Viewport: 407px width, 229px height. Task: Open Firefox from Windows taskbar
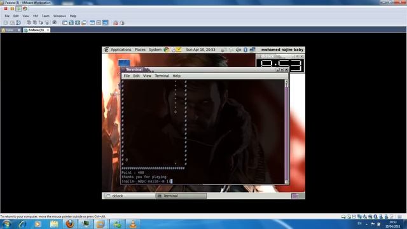[x=70, y=224]
